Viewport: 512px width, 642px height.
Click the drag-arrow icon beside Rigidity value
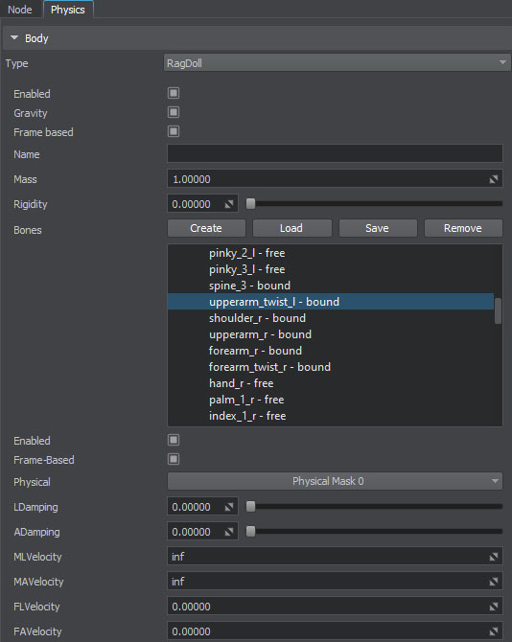point(229,204)
